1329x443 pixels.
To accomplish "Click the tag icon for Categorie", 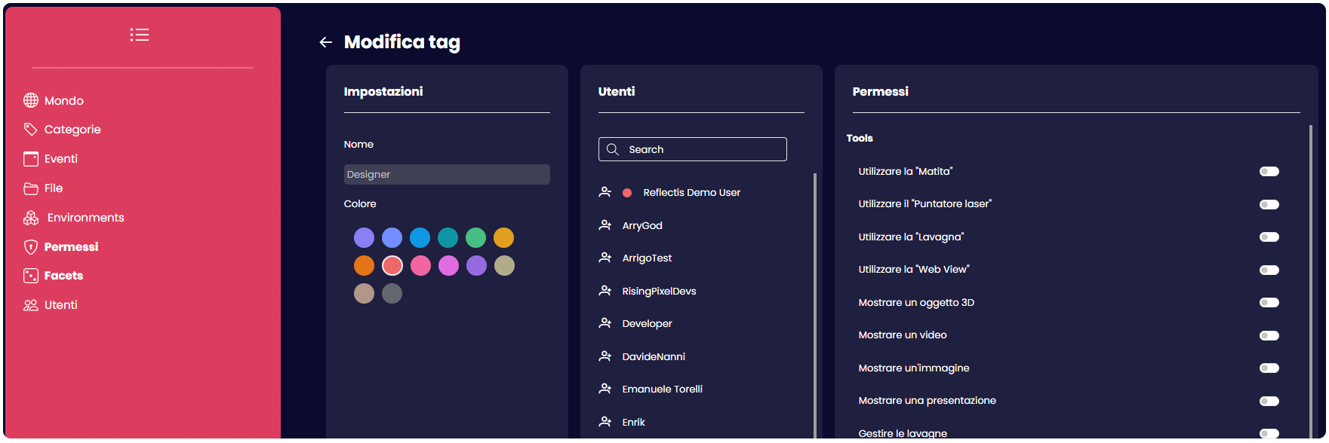I will pos(31,130).
